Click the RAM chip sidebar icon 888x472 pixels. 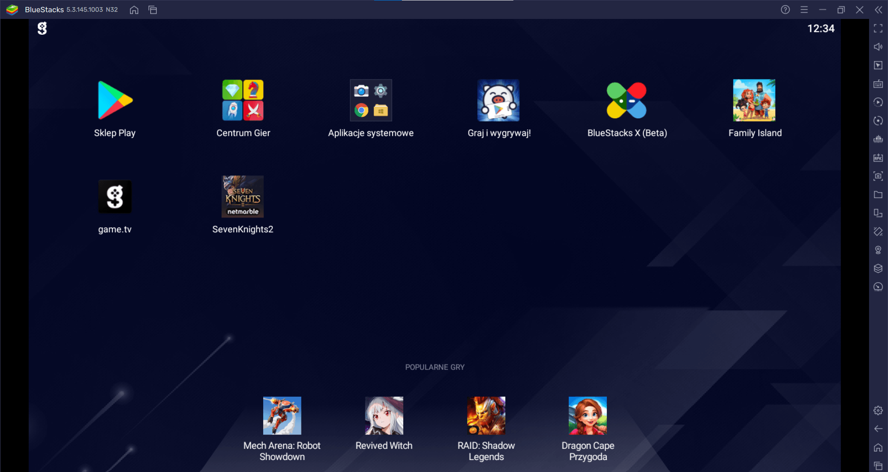coord(878,139)
